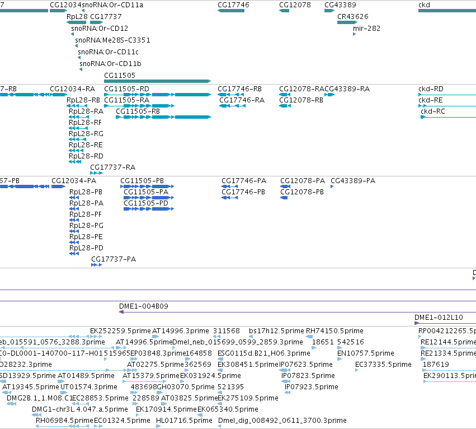The image size is (476, 429).
Task: Open the ckd-RE transcript
Action: (447, 106)
